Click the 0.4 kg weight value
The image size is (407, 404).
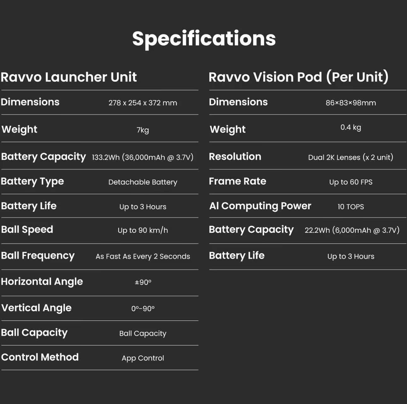coord(351,128)
